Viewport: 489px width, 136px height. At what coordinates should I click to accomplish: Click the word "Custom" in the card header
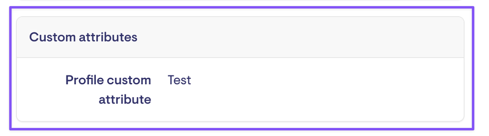tap(52, 37)
